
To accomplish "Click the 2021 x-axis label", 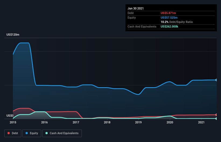I will tap(201, 122).
